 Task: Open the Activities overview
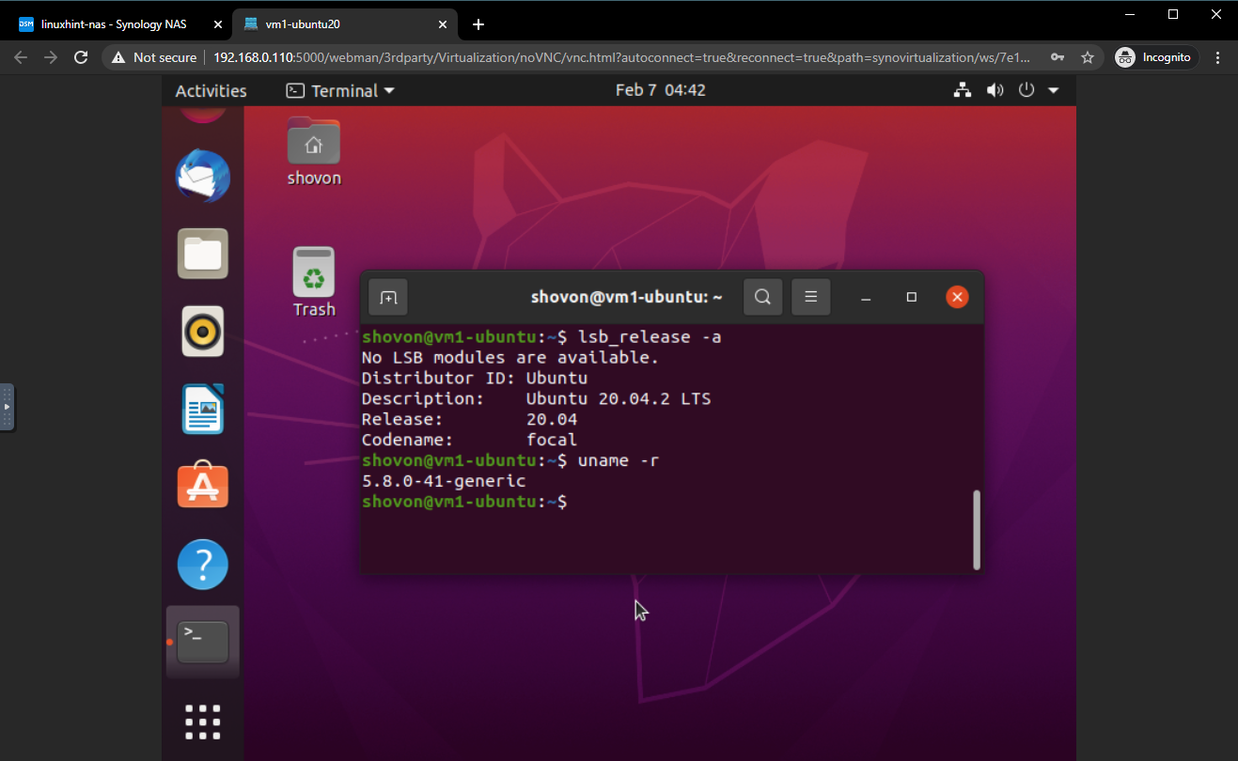[x=211, y=91]
